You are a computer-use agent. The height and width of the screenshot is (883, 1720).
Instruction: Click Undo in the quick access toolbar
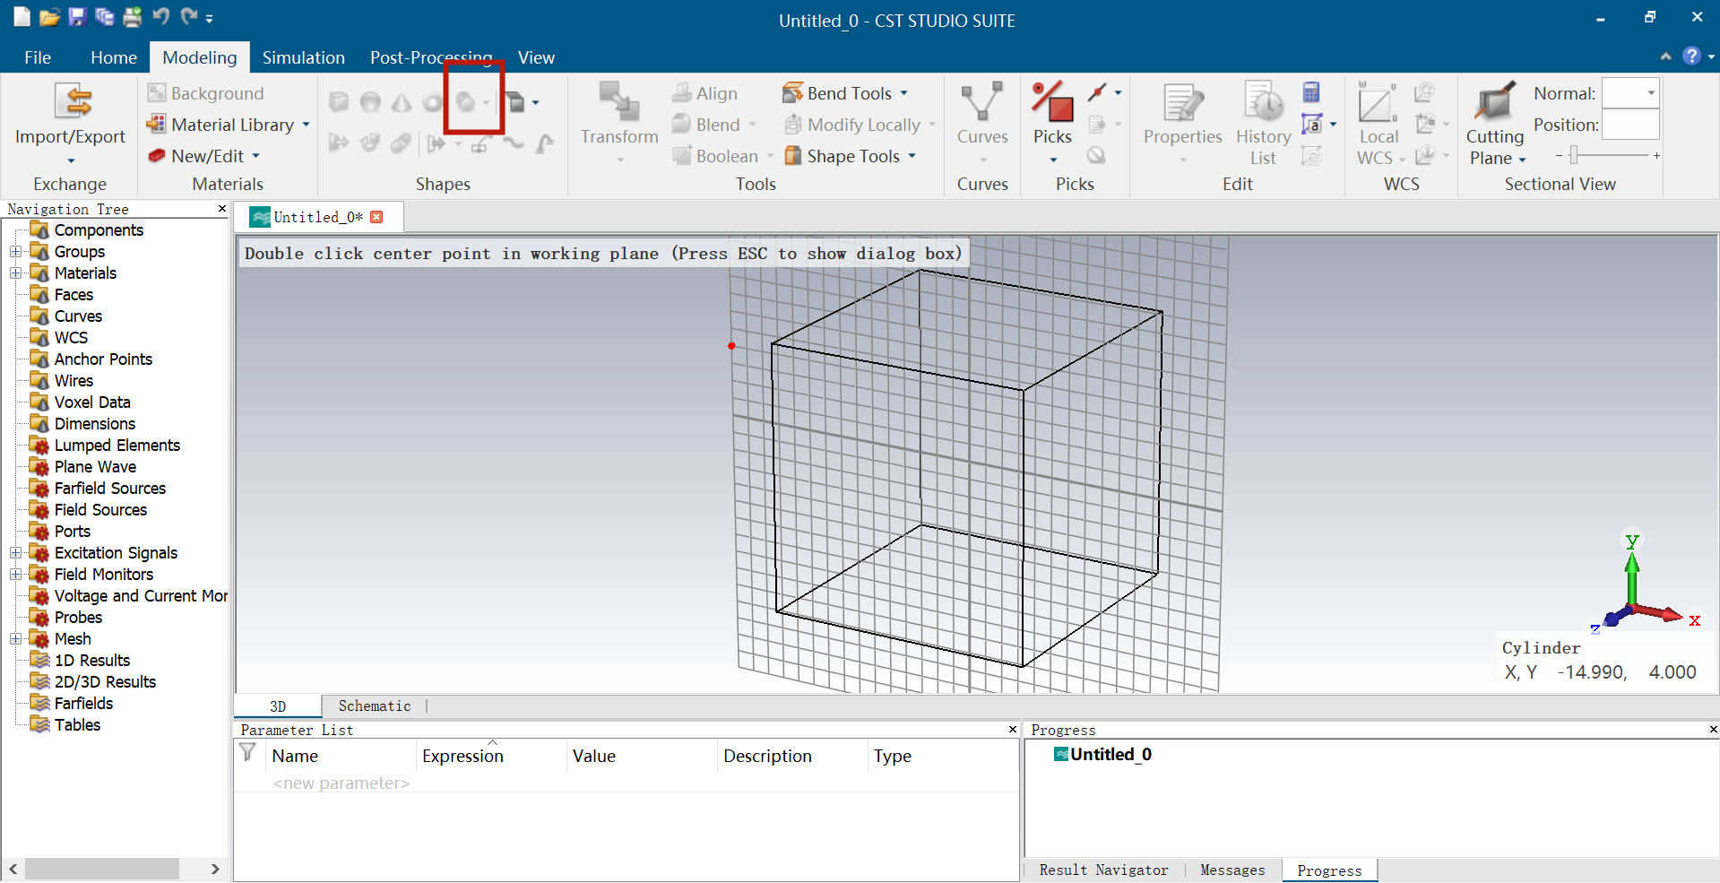point(160,16)
